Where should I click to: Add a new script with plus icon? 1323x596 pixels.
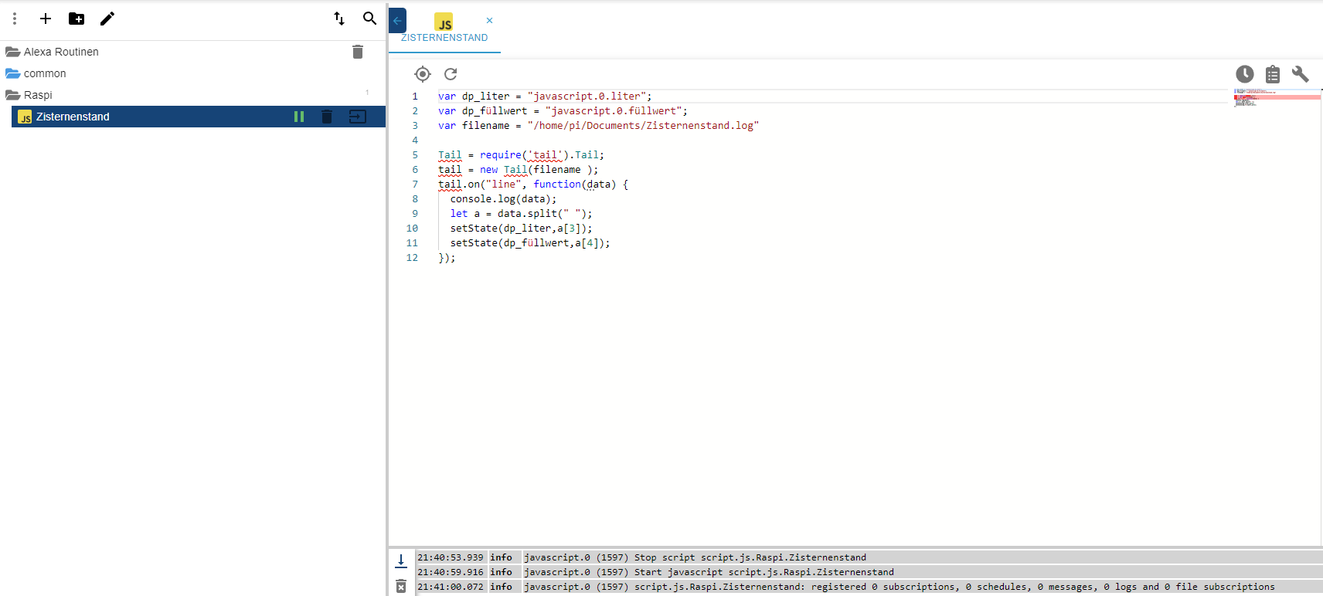pyautogui.click(x=46, y=19)
